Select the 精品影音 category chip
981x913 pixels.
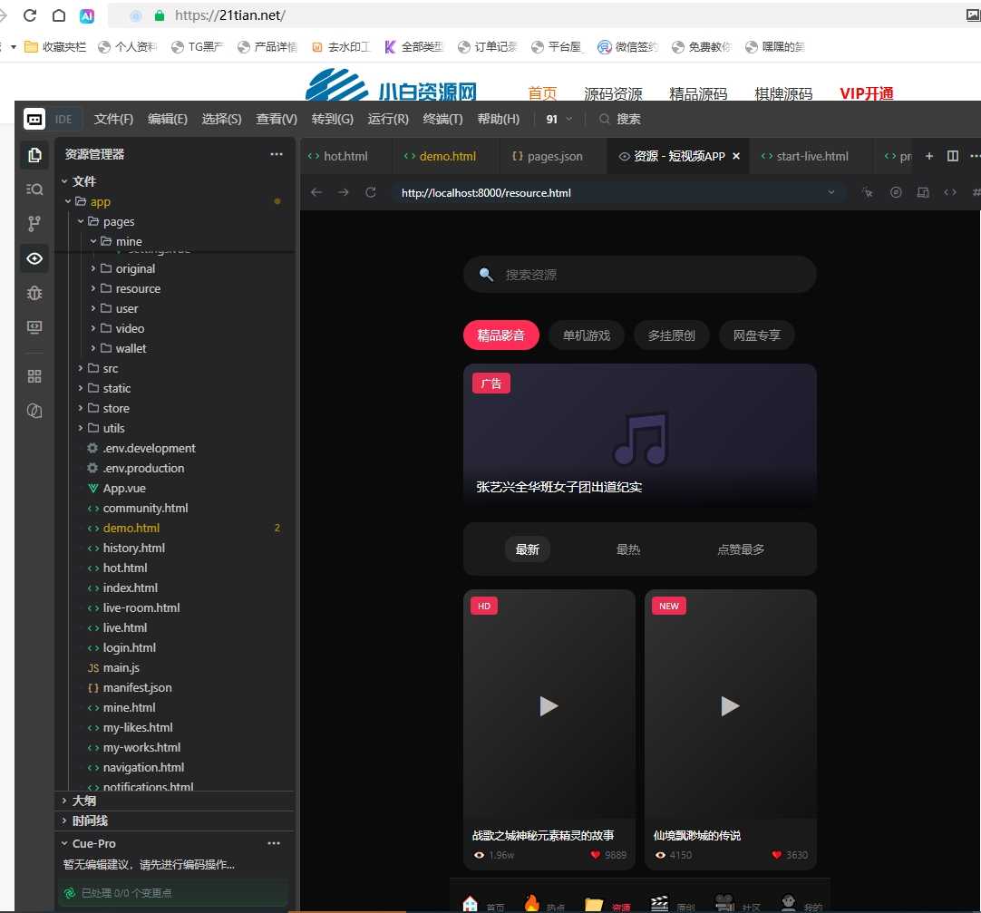click(501, 335)
